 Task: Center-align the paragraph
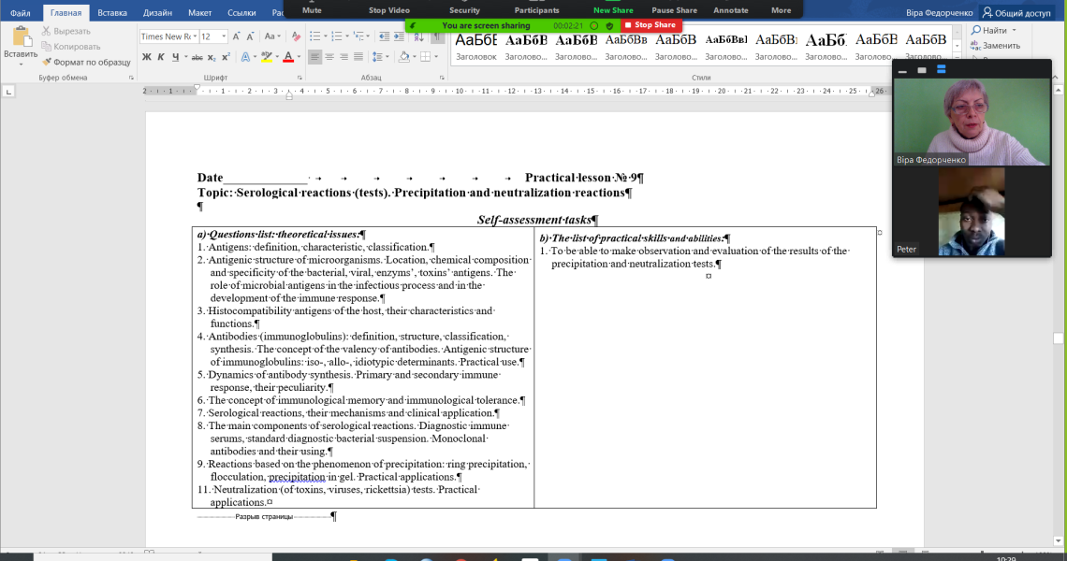tap(329, 57)
